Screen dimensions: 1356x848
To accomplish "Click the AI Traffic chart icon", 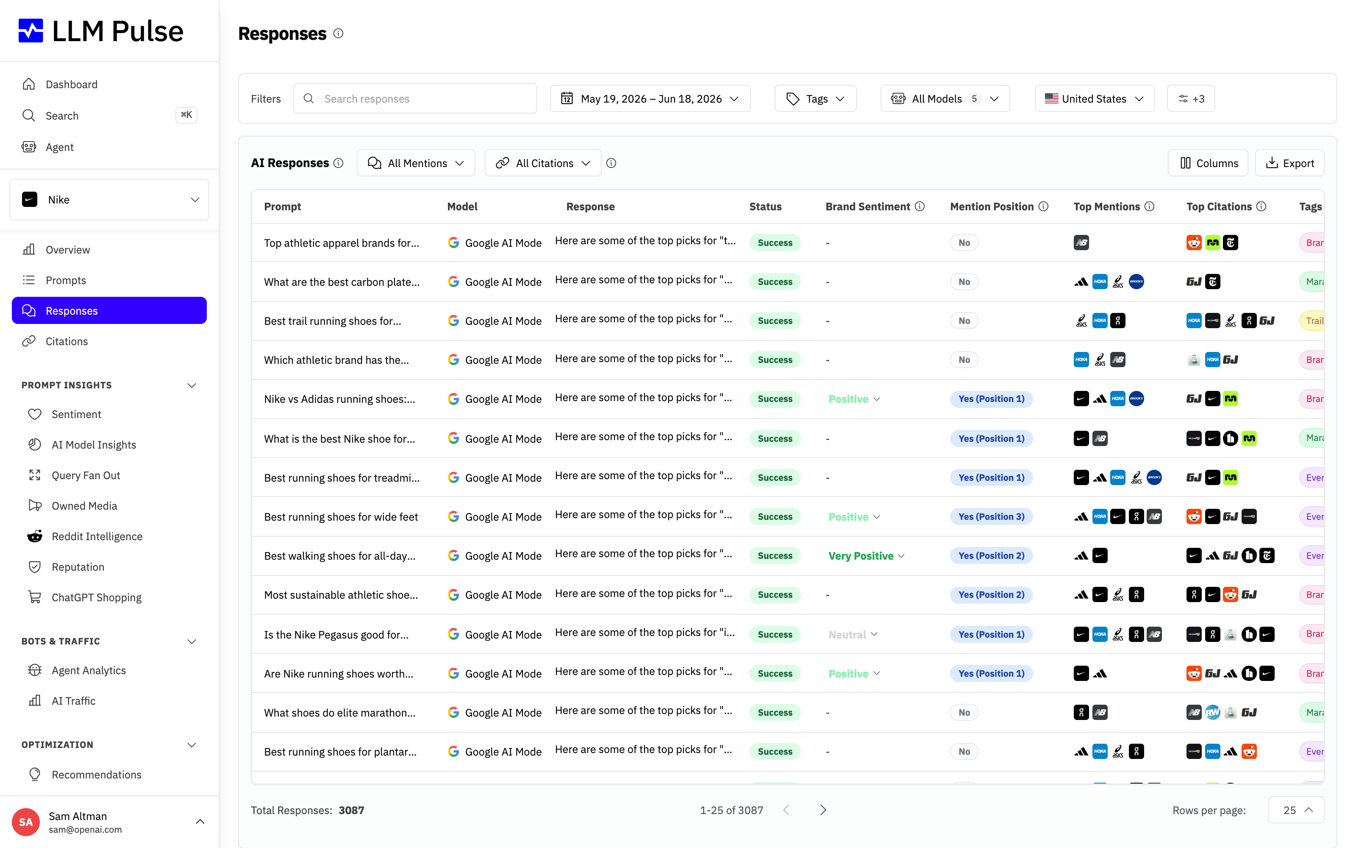I will pyautogui.click(x=35, y=700).
